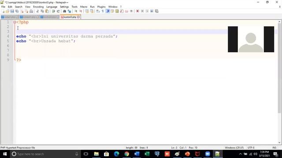Cut selection using the scissors icon
Viewport: 282px width, 158px height.
pos(37,11)
